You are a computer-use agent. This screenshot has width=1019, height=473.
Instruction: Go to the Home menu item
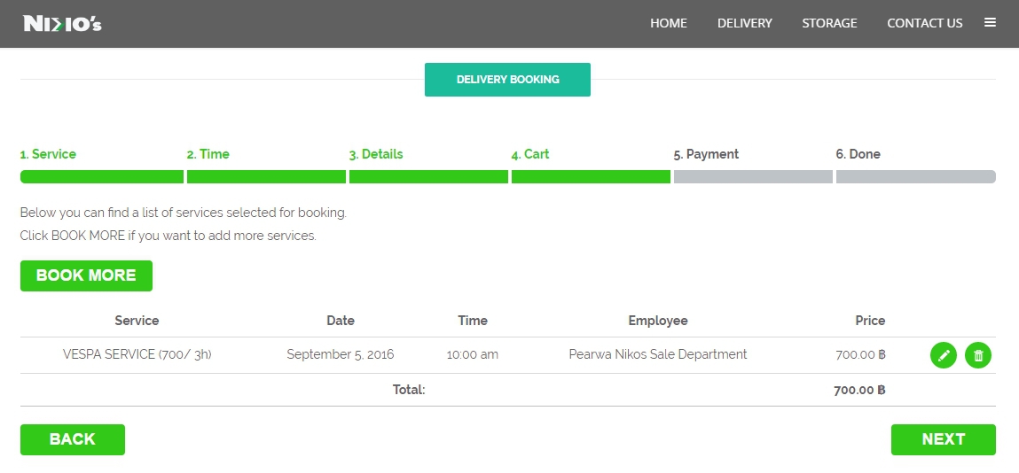pyautogui.click(x=668, y=23)
